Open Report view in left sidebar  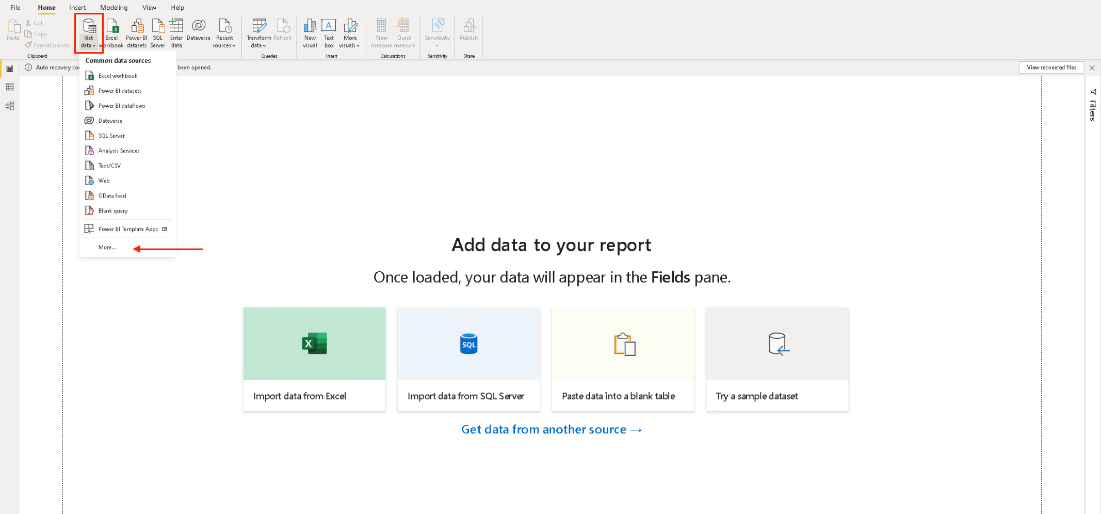[10, 69]
